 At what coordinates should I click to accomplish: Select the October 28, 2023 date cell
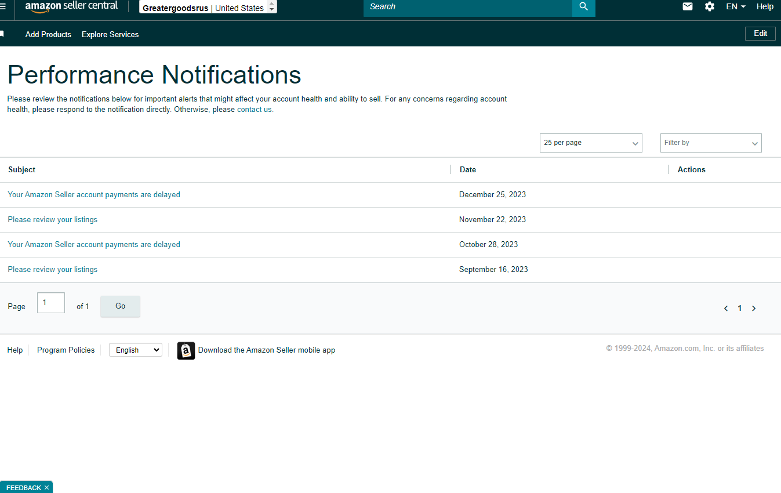488,245
